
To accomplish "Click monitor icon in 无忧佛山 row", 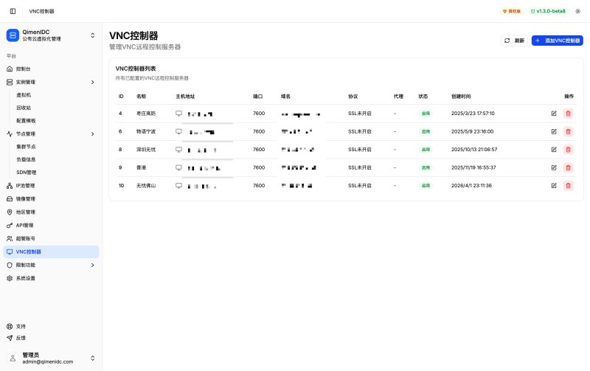I will pos(178,186).
